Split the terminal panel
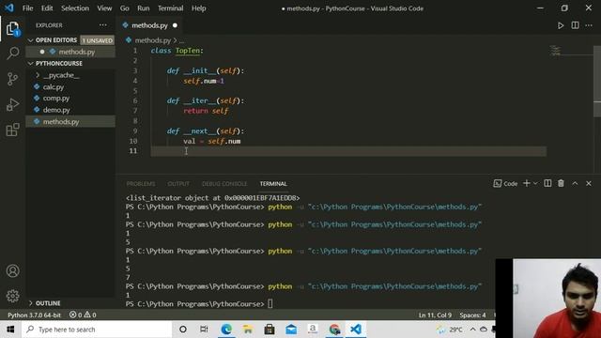Image resolution: width=601 pixels, height=338 pixels. point(547,184)
